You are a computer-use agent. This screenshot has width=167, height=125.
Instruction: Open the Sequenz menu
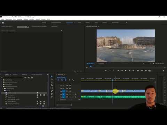coord(19,19)
